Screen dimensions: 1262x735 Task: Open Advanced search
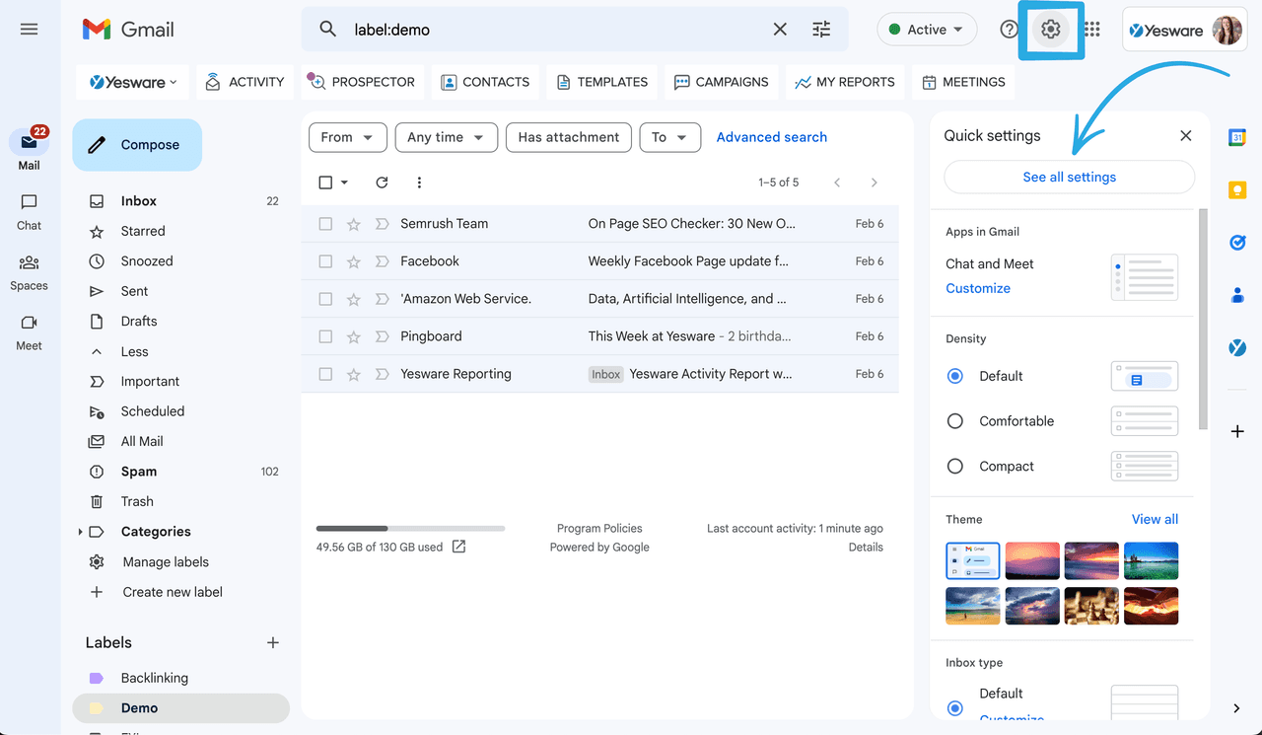(x=771, y=137)
